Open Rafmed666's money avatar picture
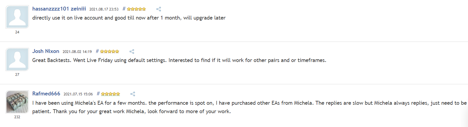 pos(17,102)
